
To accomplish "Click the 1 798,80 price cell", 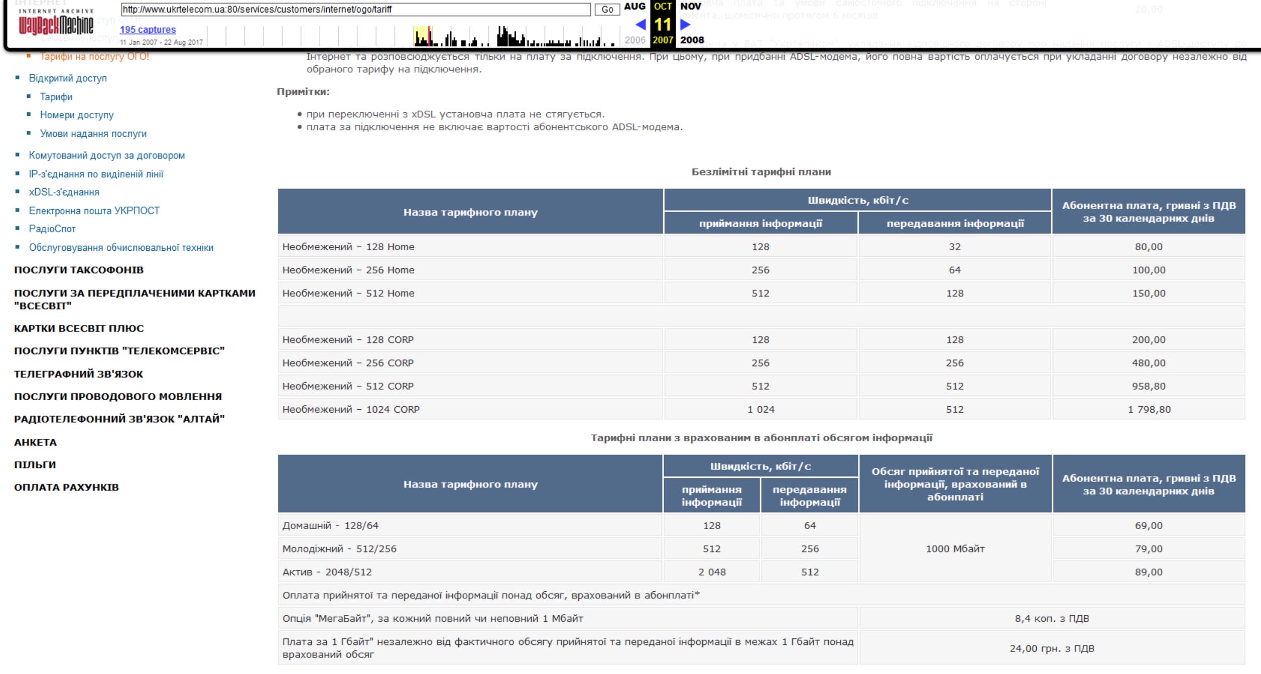I will [x=1149, y=409].
